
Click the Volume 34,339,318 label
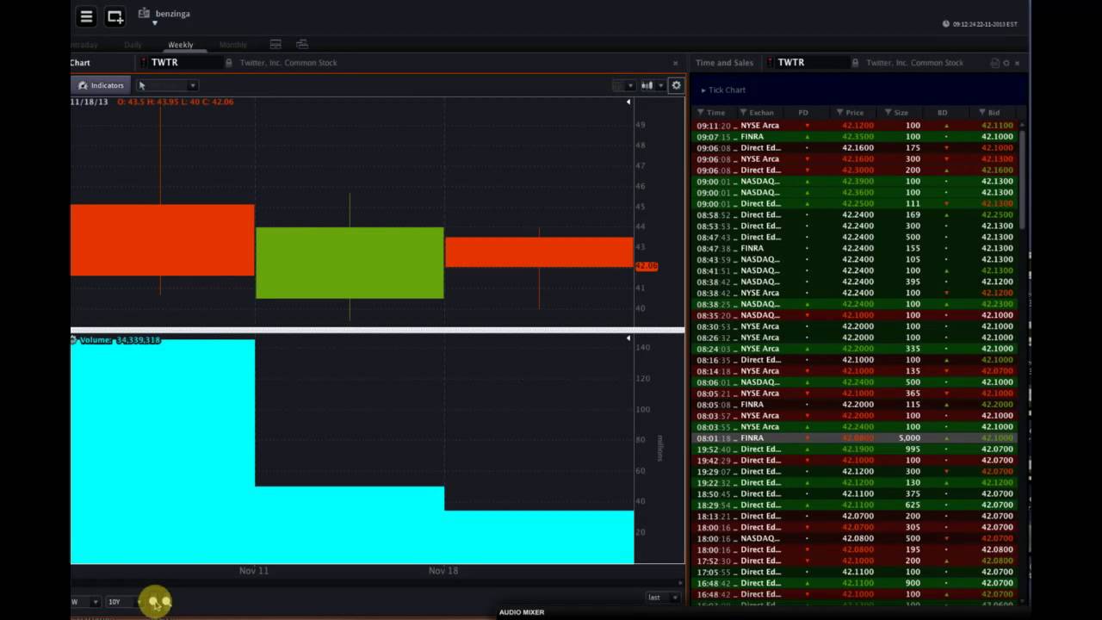[x=119, y=340]
